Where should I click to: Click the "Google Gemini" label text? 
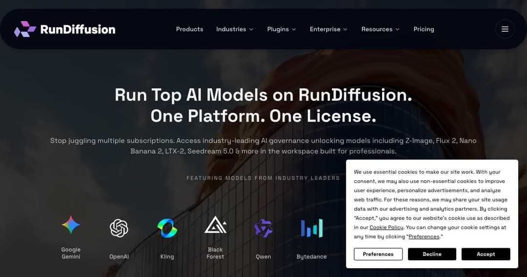(71, 253)
